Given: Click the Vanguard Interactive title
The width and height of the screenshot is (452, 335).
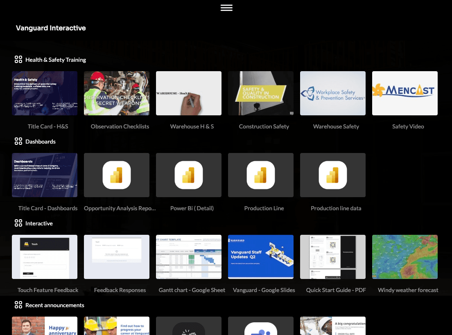Looking at the screenshot, I should pyautogui.click(x=51, y=28).
